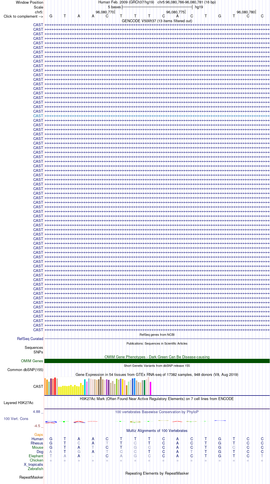
Task: Open the 'GENCODE V50lift37 (13 items filtered out)' title
Action: pyautogui.click(x=157, y=21)
